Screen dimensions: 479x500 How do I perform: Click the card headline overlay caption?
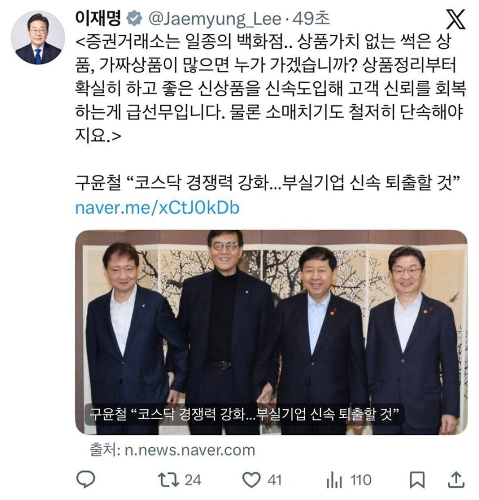coord(245,415)
